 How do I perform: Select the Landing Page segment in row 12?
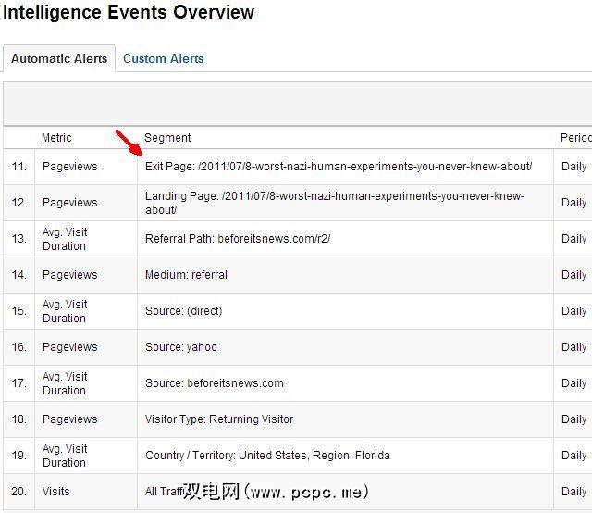click(335, 203)
